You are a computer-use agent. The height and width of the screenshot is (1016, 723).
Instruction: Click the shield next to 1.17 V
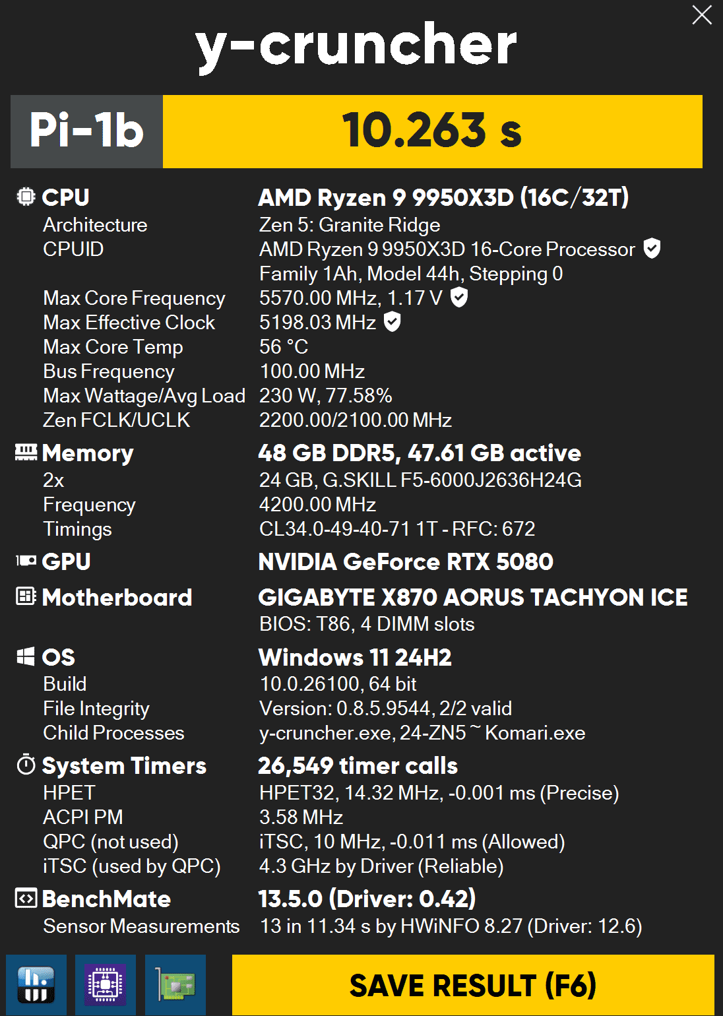(459, 297)
